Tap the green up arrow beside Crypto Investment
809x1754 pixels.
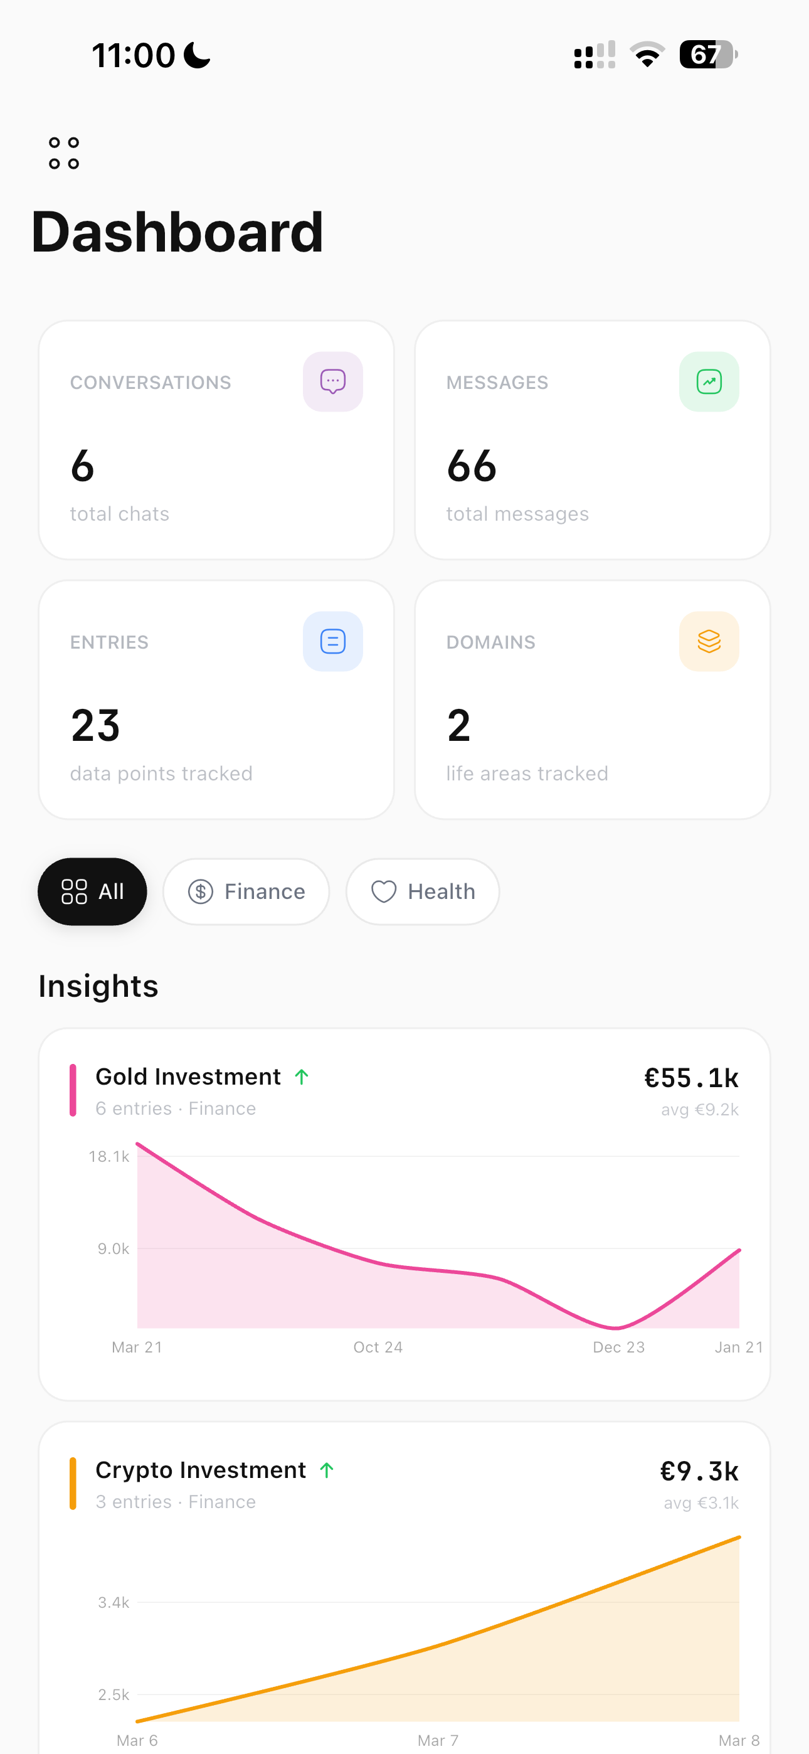coord(327,1470)
